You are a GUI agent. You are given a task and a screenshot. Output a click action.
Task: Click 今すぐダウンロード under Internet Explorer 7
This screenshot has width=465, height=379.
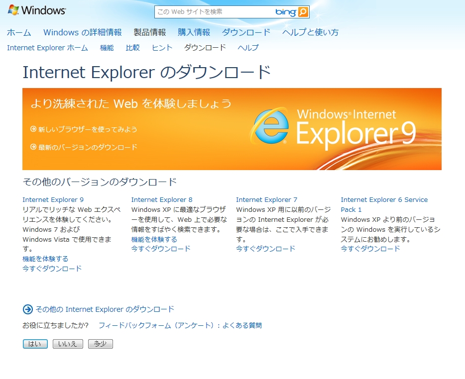[x=266, y=249]
